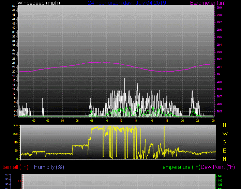Click the Dew Point (°F) legend label
The width and height of the screenshot is (241, 189).
pyautogui.click(x=218, y=167)
